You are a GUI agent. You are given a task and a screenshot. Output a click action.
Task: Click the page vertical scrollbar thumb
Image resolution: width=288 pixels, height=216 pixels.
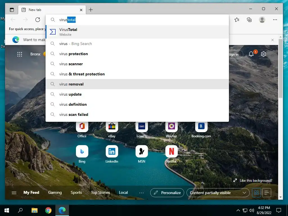280,68
